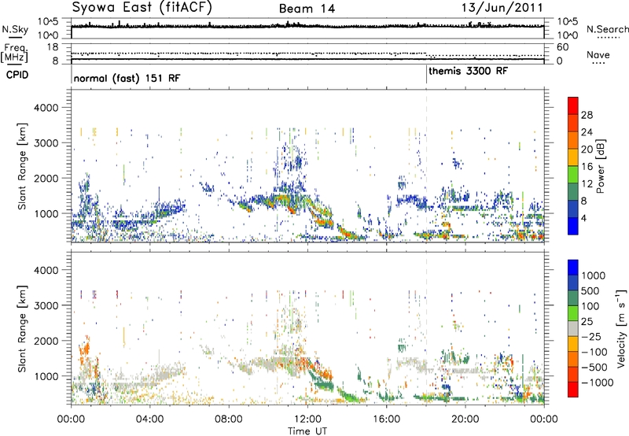Click the date "13/Jun/2011"

(x=502, y=7)
